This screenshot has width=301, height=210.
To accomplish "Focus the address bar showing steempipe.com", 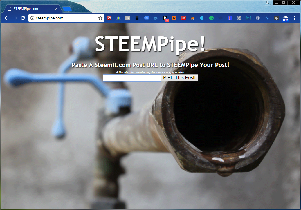I will point(66,18).
